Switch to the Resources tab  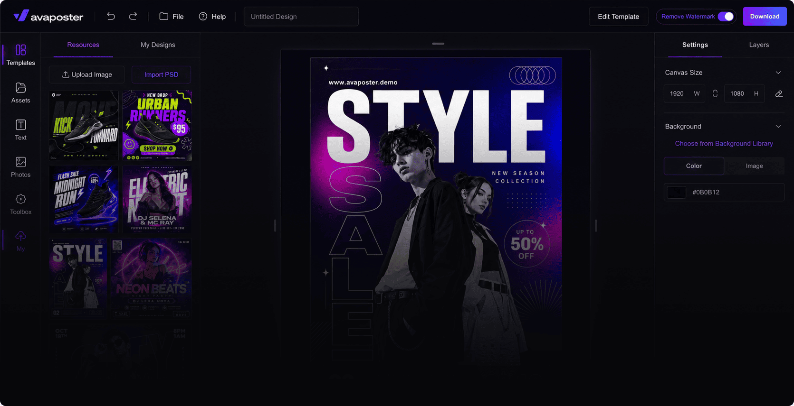[83, 45]
